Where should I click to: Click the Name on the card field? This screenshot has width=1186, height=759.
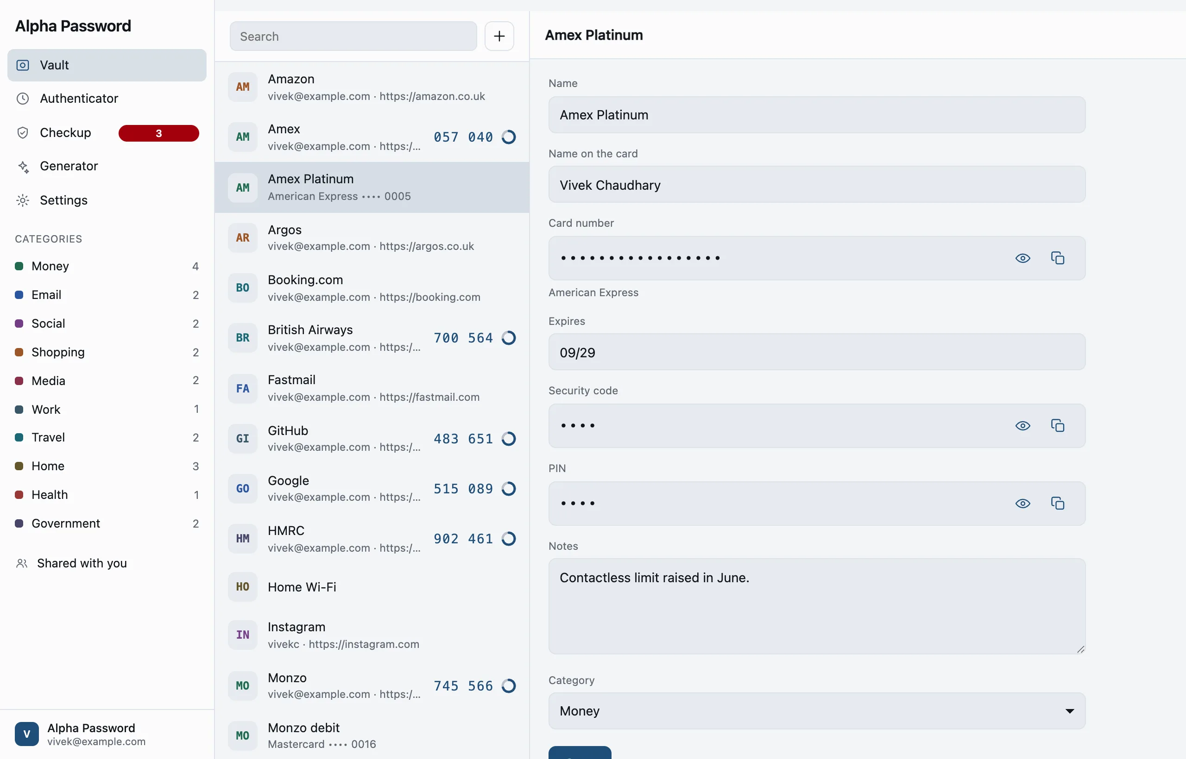click(x=817, y=184)
